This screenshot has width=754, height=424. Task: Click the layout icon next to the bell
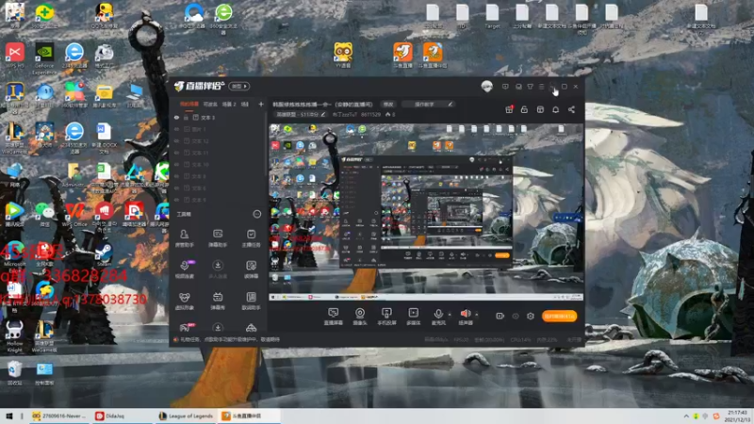[x=540, y=109]
